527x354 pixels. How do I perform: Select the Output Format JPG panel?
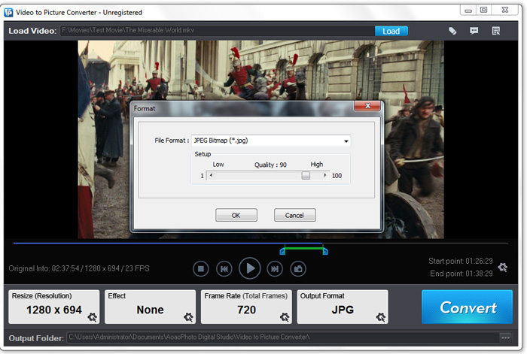pyautogui.click(x=343, y=307)
